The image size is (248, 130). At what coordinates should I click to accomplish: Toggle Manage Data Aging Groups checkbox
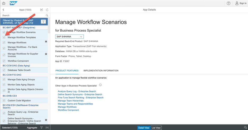point(4,80)
